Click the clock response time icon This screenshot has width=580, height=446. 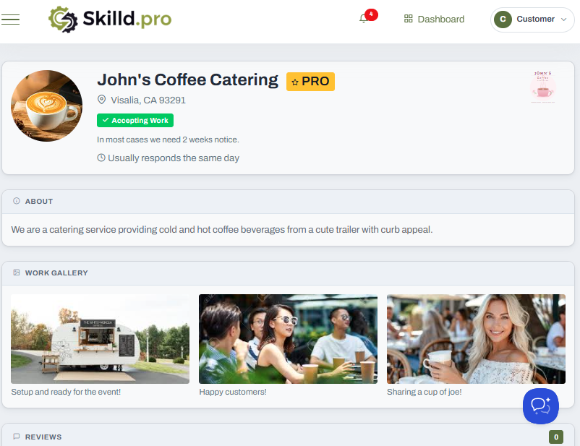click(101, 158)
